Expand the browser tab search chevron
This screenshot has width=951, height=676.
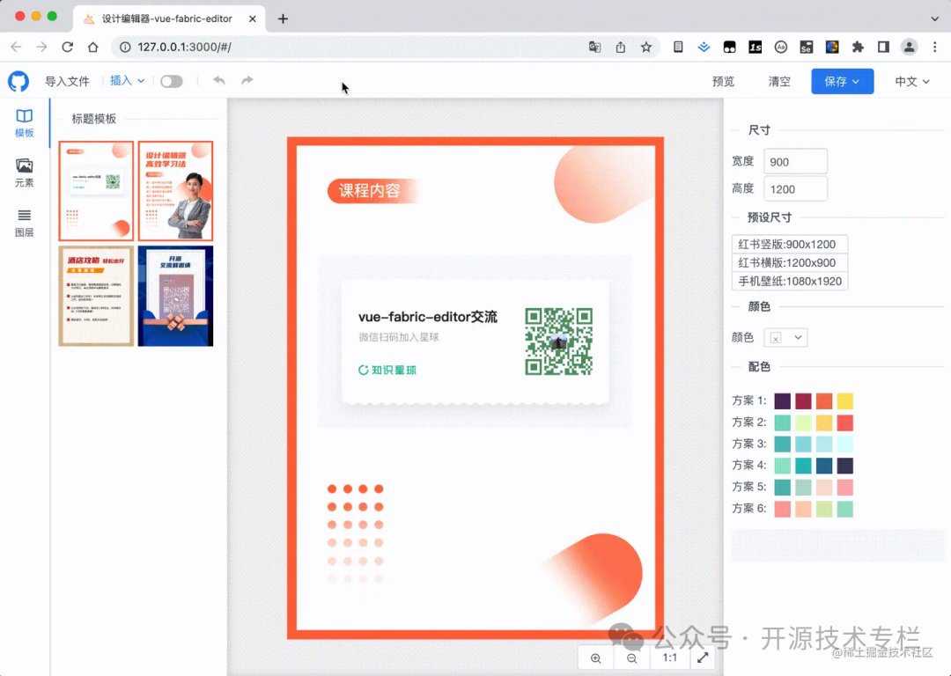[x=934, y=18]
